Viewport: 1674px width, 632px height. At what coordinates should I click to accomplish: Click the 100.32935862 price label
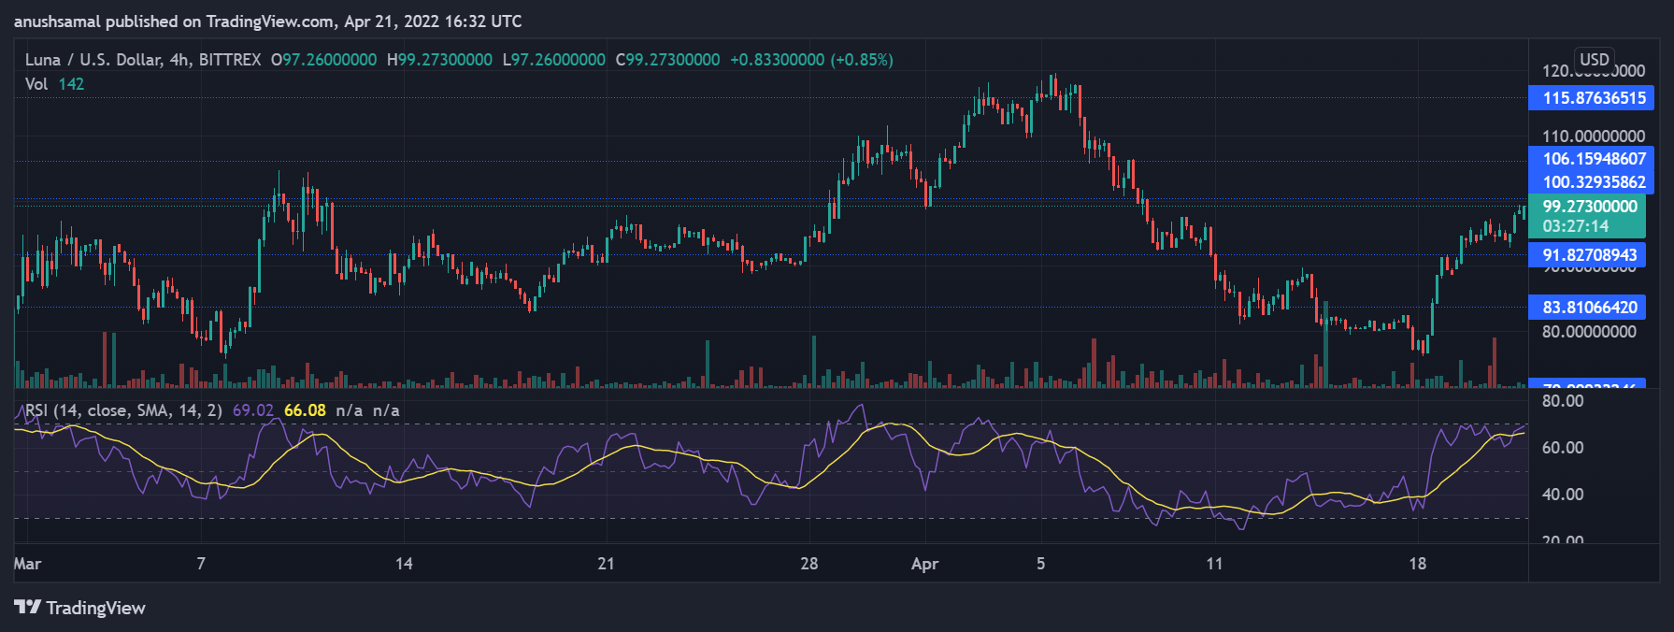[1591, 181]
